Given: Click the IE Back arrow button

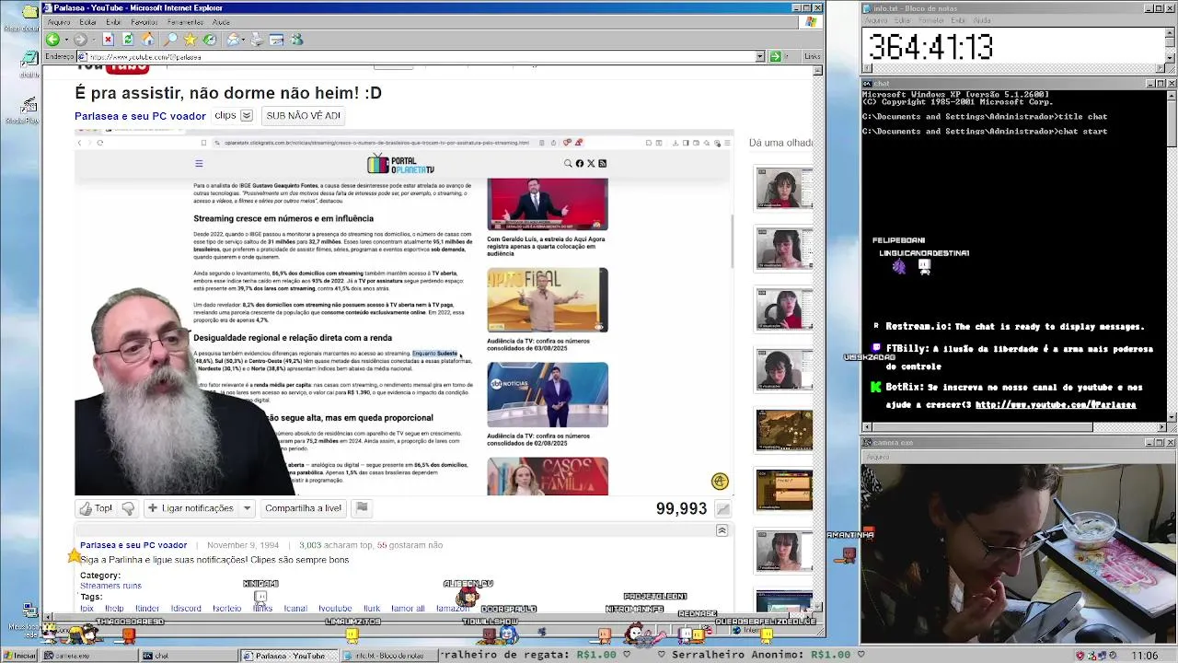Looking at the screenshot, I should 52,40.
